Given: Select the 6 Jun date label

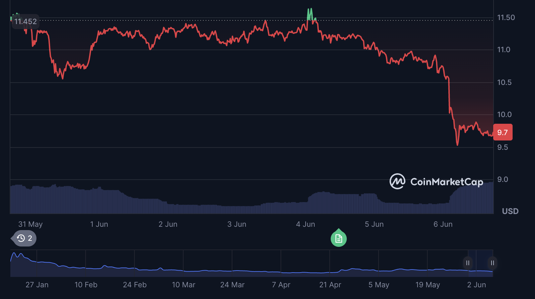Looking at the screenshot, I should [443, 224].
